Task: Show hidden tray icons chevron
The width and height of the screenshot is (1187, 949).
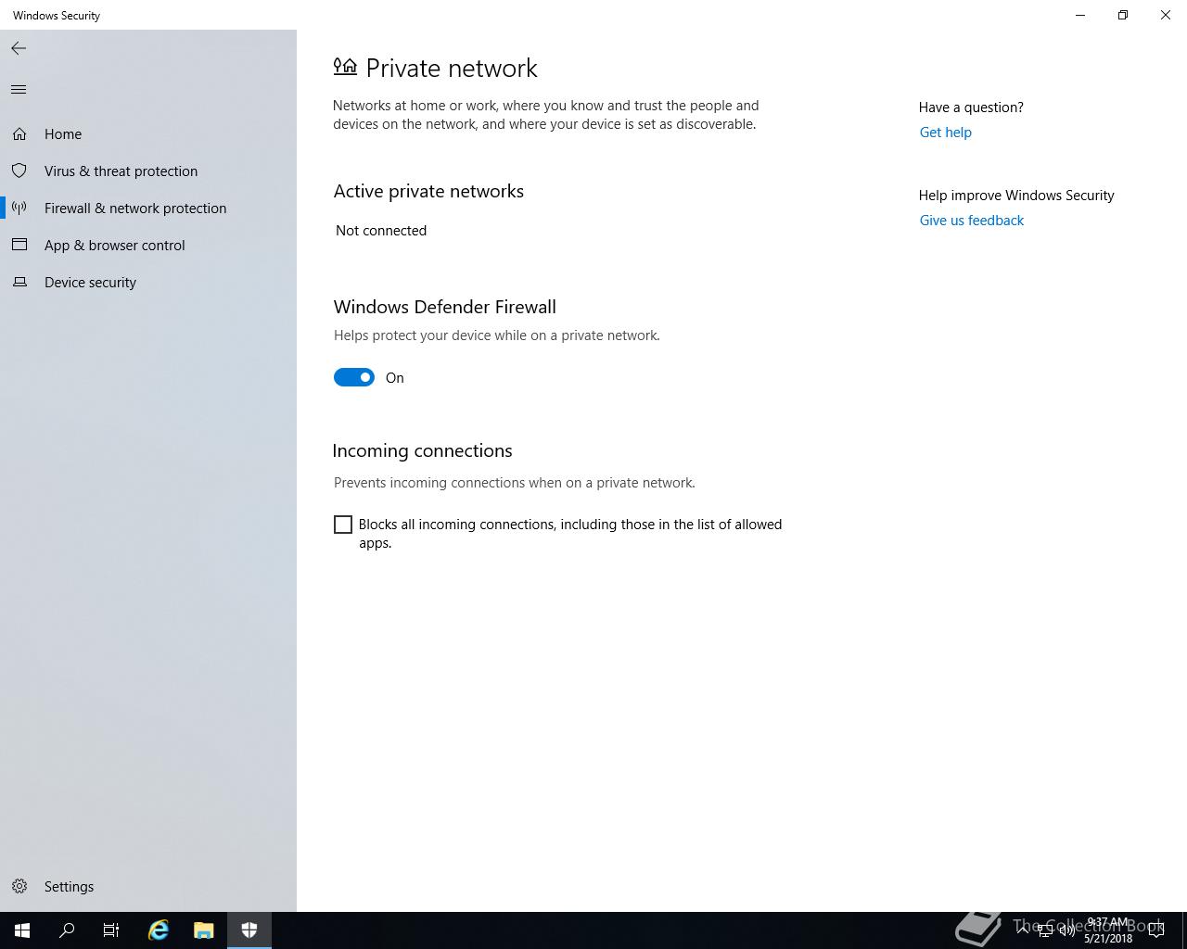Action: click(1023, 930)
